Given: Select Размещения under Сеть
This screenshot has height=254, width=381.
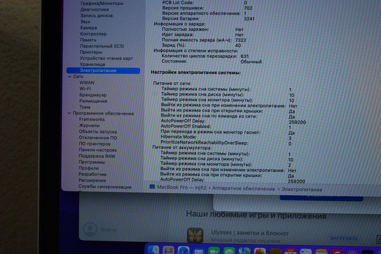Looking at the screenshot, I should click(x=93, y=101).
